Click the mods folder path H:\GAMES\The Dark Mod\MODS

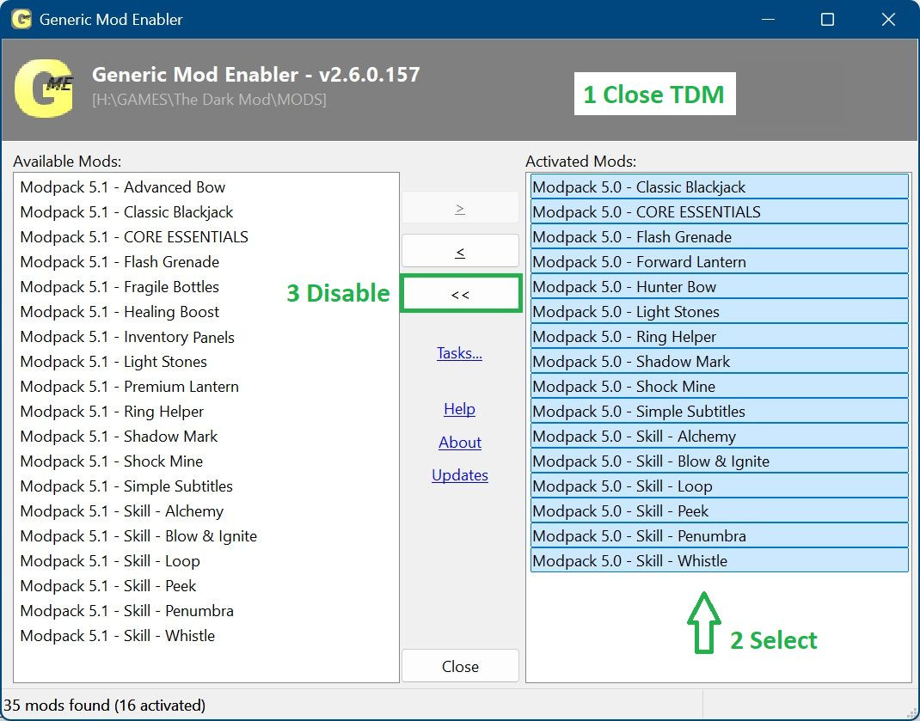[210, 99]
